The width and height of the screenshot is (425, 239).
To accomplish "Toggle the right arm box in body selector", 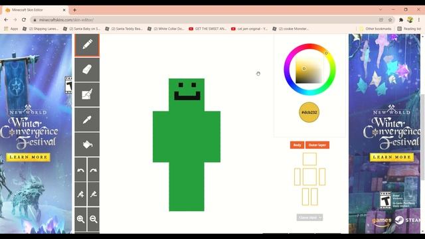I will pyautogui.click(x=322, y=177).
